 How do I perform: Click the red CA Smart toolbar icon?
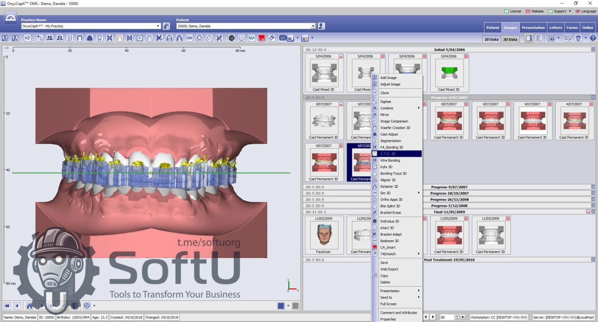[262, 38]
